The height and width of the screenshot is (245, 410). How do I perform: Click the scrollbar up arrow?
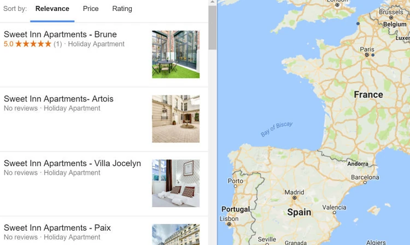[213, 2]
